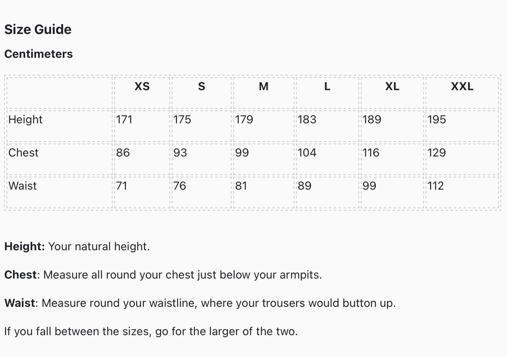Click the Size Guide heading
Viewport: 507px width, 357px height.
[x=38, y=30]
